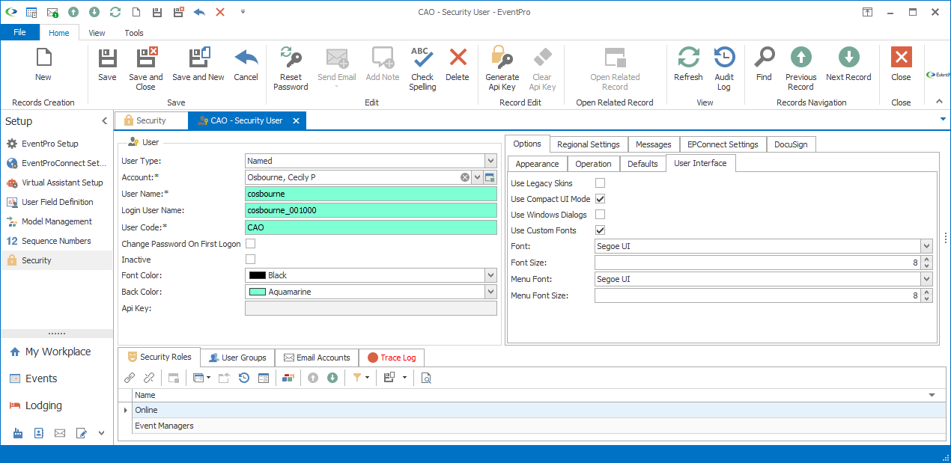Open My Workplace module

(58, 352)
